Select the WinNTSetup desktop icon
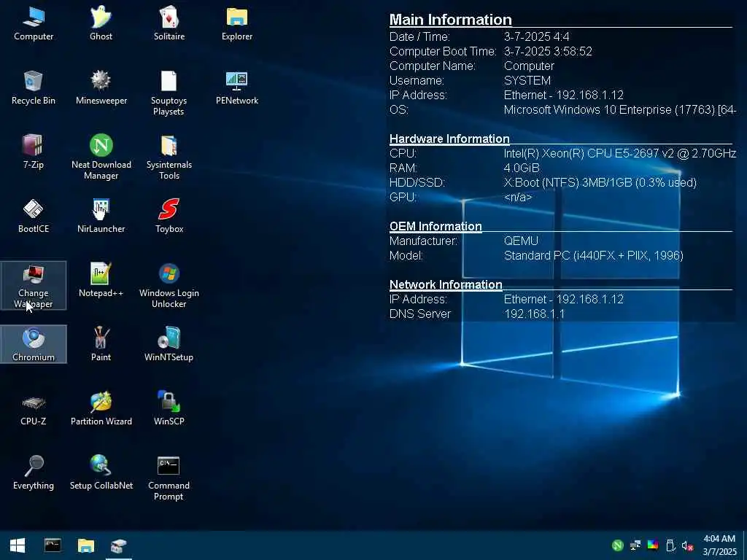The height and width of the screenshot is (560, 747). [169, 344]
